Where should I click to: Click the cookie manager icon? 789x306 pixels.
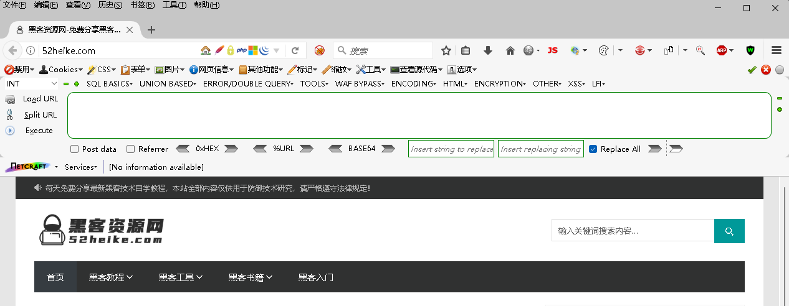[x=603, y=50]
